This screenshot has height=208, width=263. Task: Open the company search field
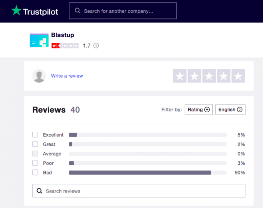coord(122,11)
